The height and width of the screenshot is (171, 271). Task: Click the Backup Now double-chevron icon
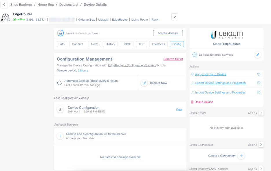[x=144, y=83]
